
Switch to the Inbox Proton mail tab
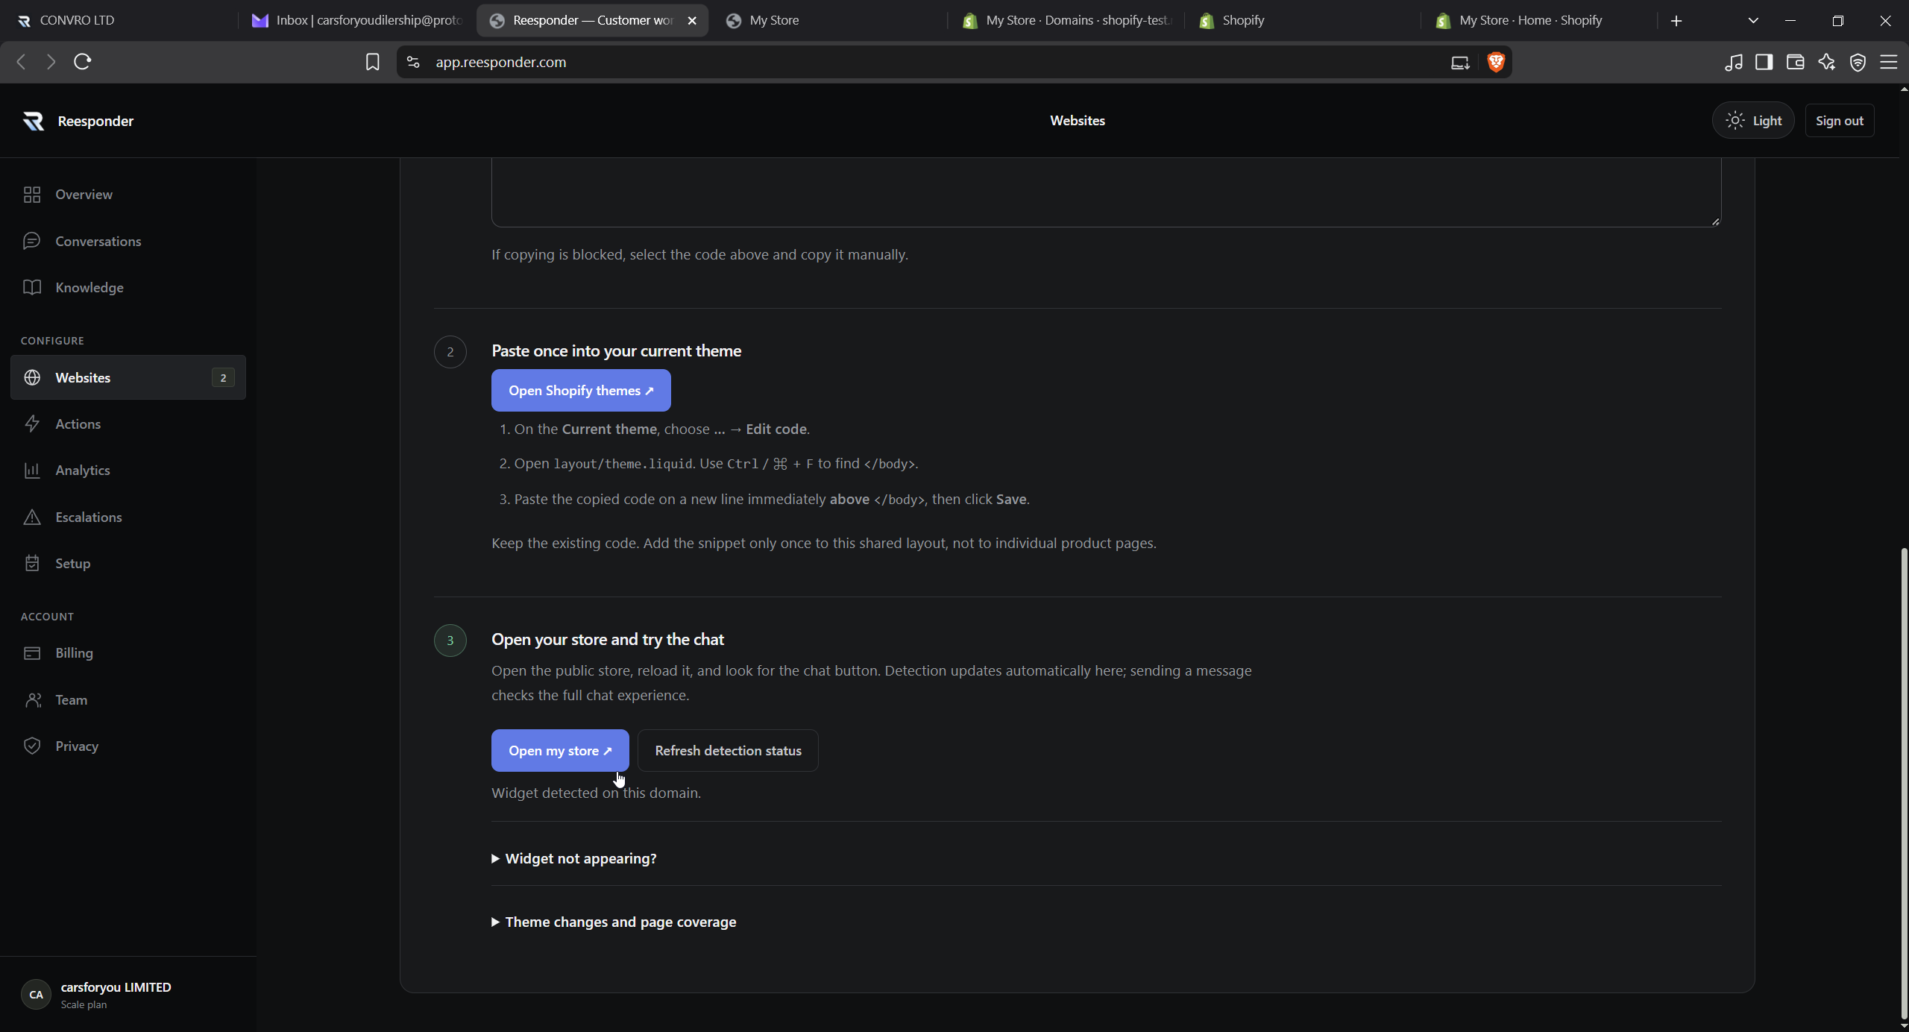(x=356, y=20)
